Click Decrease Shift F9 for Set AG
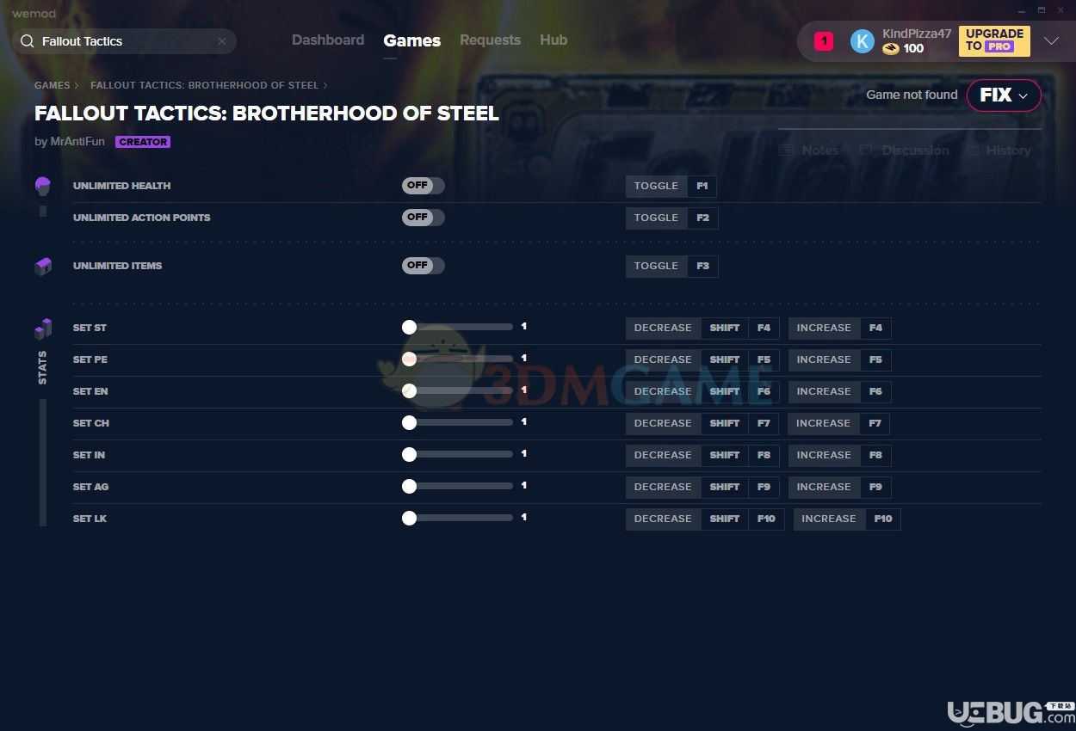 702,487
